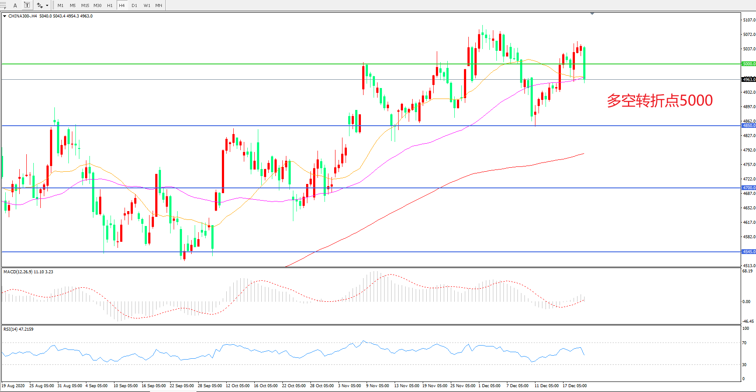Image resolution: width=756 pixels, height=392 pixels.
Task: Click the green 5000.0 price level tag
Action: pyautogui.click(x=749, y=64)
